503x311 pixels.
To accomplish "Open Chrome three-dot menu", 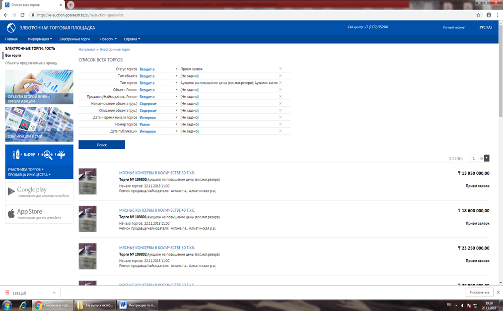I will point(498,15).
